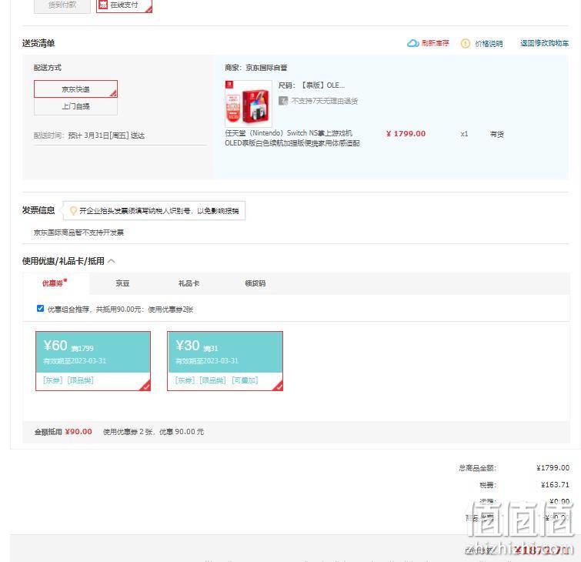Switch to the 京豆 tab

point(122,283)
